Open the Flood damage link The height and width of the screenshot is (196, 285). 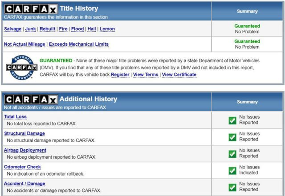77,29
